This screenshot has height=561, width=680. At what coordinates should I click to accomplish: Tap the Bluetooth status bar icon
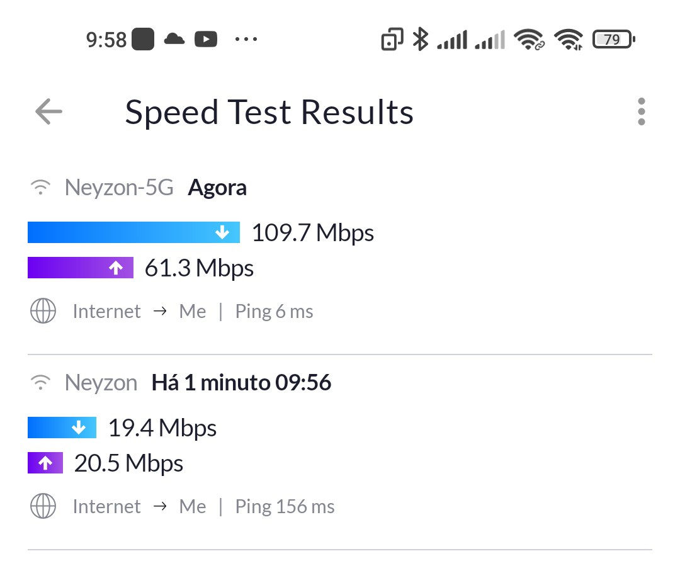tap(420, 40)
